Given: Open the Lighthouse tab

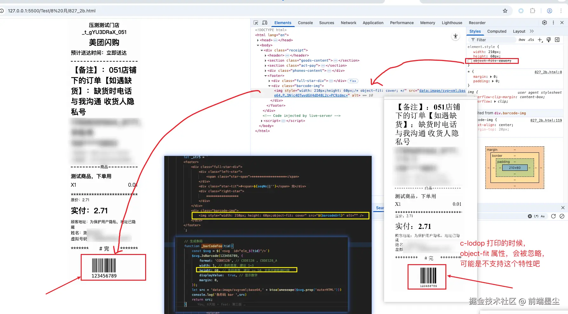Looking at the screenshot, I should click(x=452, y=23).
